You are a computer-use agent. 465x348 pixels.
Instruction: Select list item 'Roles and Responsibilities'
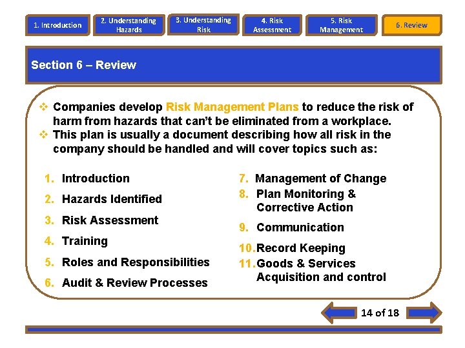click(x=136, y=262)
